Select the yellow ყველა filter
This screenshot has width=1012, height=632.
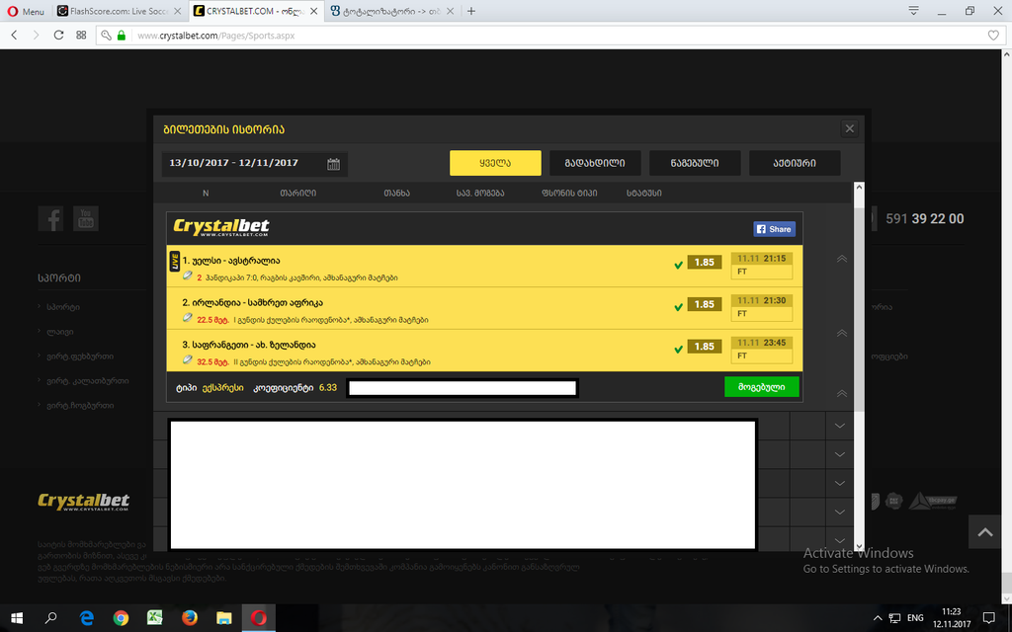click(x=495, y=163)
